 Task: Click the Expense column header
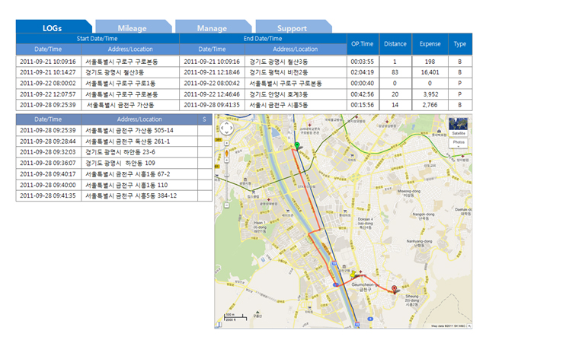(x=430, y=43)
